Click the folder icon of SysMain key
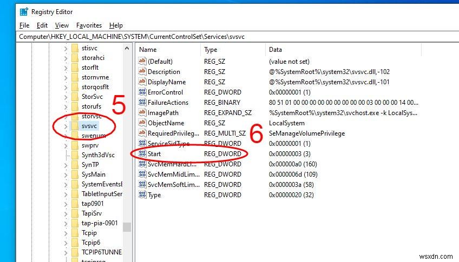Viewport: 459px width, 262px height. [x=75, y=174]
